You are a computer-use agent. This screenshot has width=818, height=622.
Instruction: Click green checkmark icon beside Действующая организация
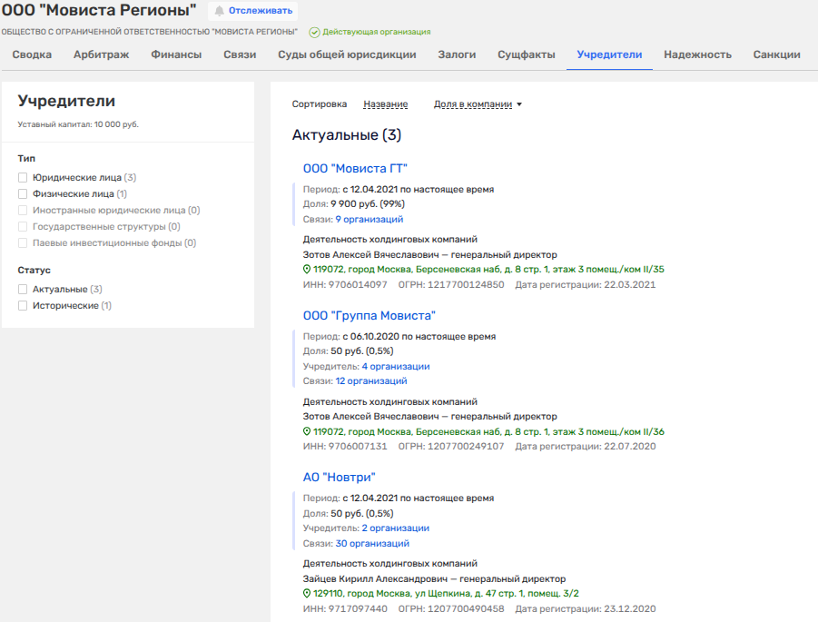(314, 32)
